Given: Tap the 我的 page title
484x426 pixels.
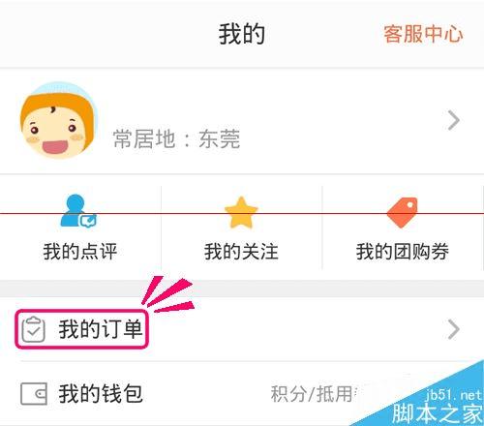Looking at the screenshot, I should click(242, 34).
